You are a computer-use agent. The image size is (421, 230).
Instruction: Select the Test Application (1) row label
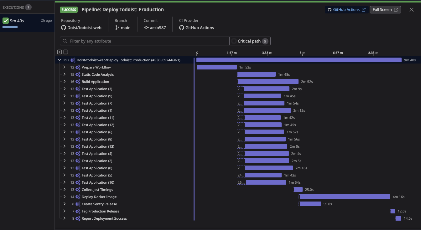(x=97, y=110)
